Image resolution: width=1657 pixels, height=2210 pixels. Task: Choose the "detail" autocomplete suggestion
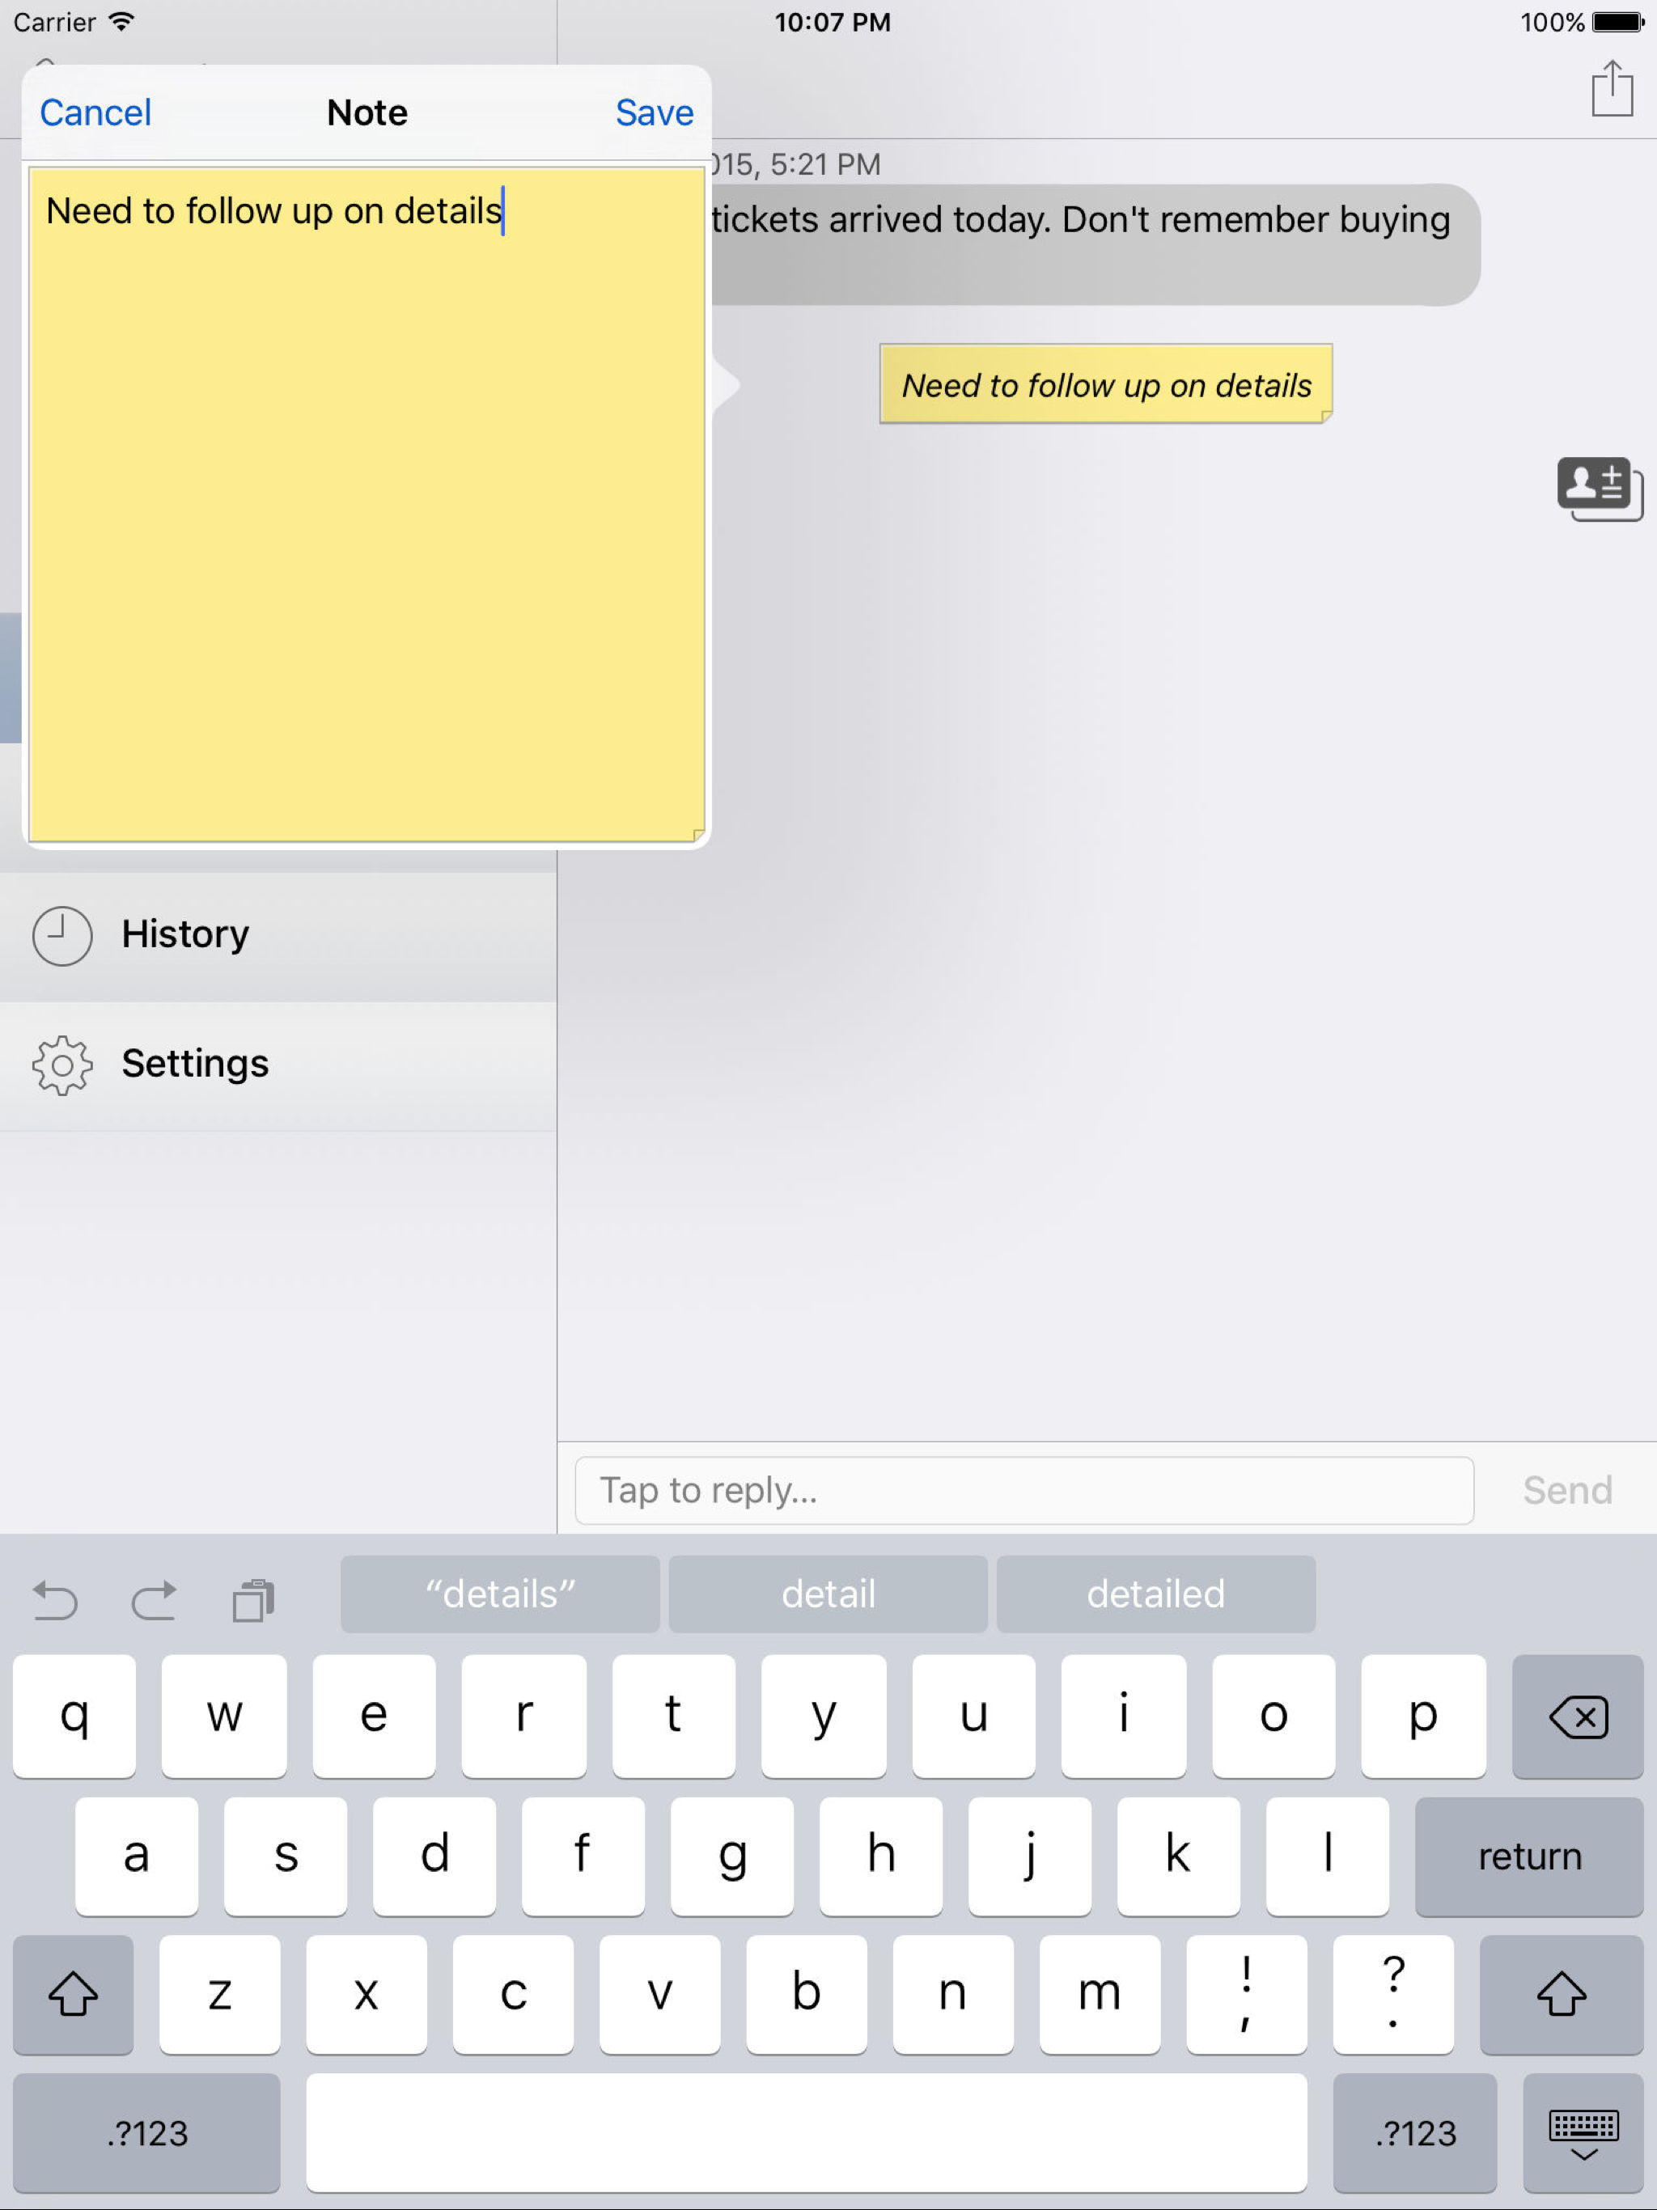click(828, 1594)
